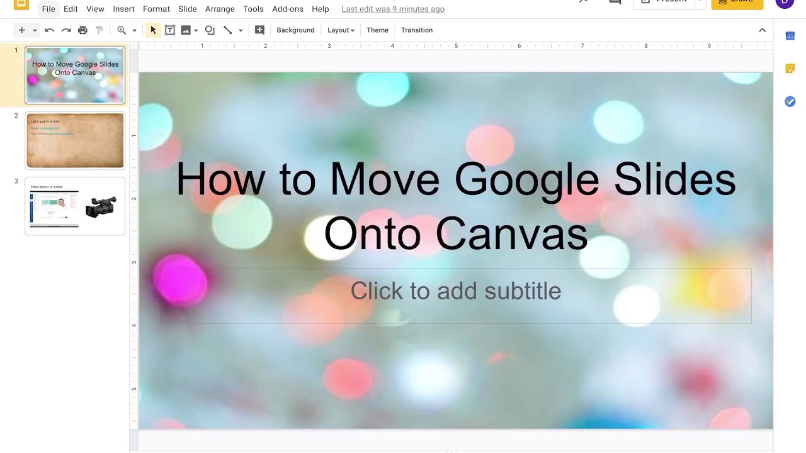
Task: Open the account avatar menu
Action: pos(784,3)
